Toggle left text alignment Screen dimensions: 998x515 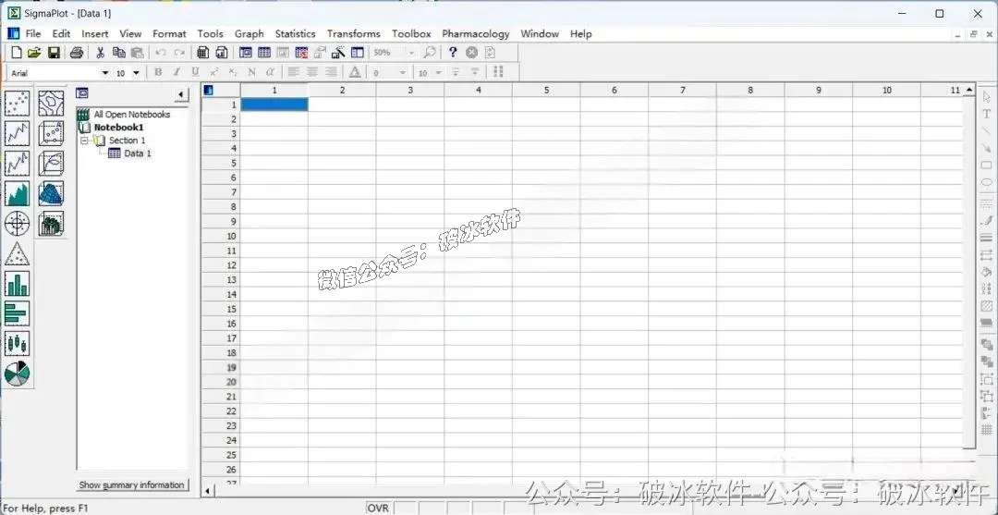coord(294,72)
